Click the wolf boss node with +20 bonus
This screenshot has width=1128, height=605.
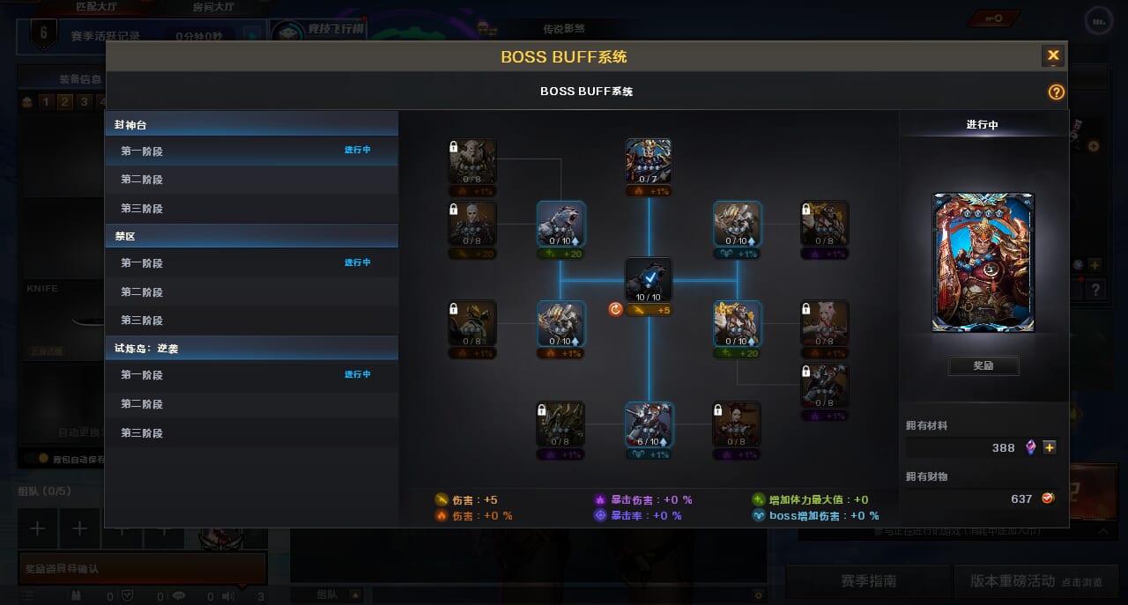click(x=561, y=225)
